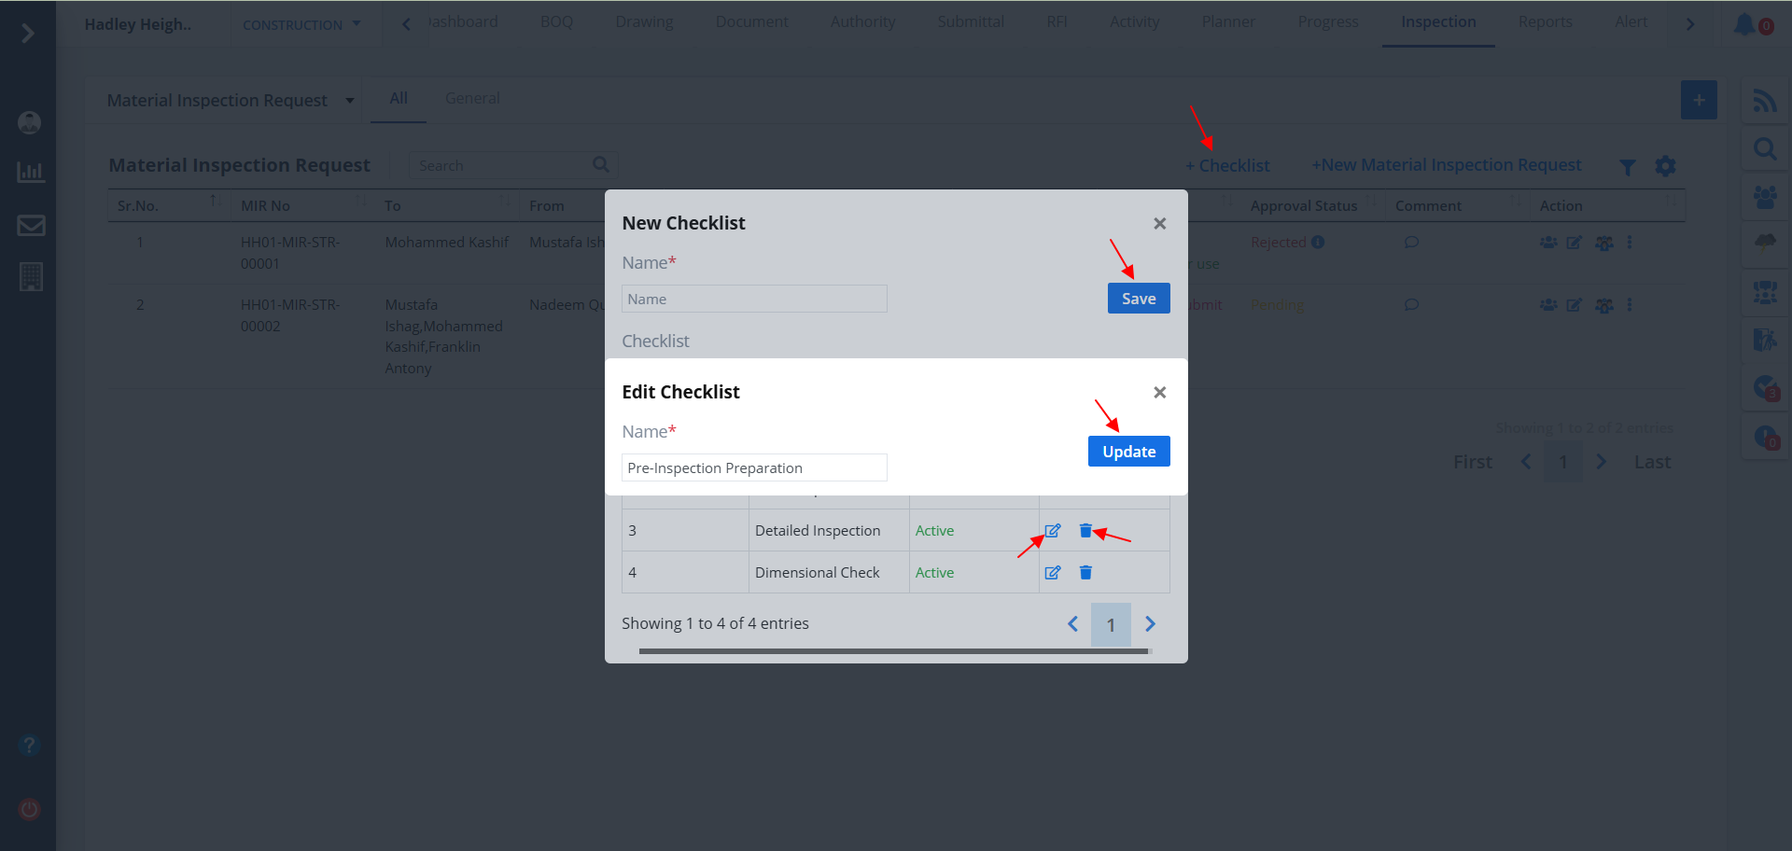
Task: Open Material Inspection Request dropdown
Action: point(230,101)
